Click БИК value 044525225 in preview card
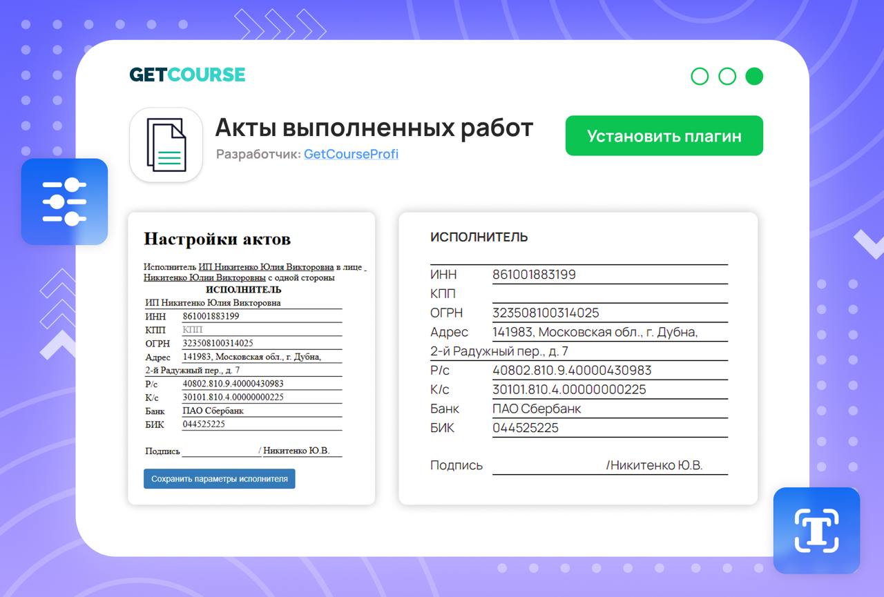Image resolution: width=884 pixels, height=597 pixels. click(526, 428)
